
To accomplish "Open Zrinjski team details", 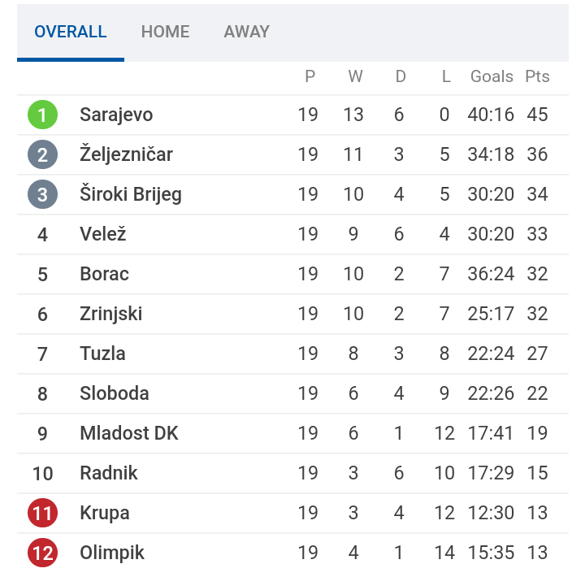I will 110,315.
